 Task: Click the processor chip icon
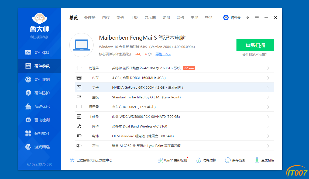[79, 68]
